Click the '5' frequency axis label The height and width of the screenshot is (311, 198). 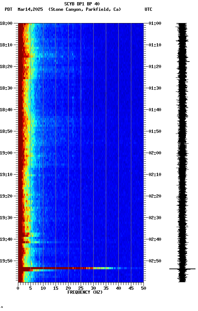coord(30,288)
